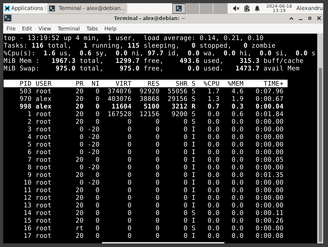Toggle window shade with the roll-up button
This screenshot has width=328, height=247.
(x=291, y=18)
